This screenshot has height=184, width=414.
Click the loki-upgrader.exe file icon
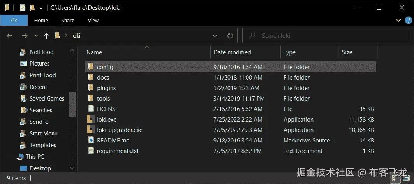pyautogui.click(x=91, y=130)
